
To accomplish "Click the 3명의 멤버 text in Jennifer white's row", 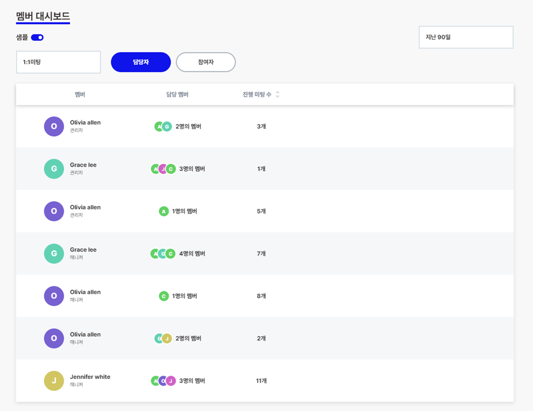I will [x=192, y=381].
